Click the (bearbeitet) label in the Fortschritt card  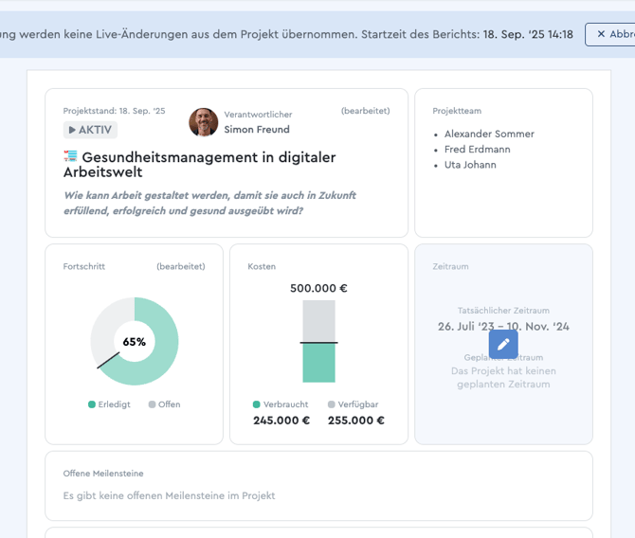coord(180,267)
